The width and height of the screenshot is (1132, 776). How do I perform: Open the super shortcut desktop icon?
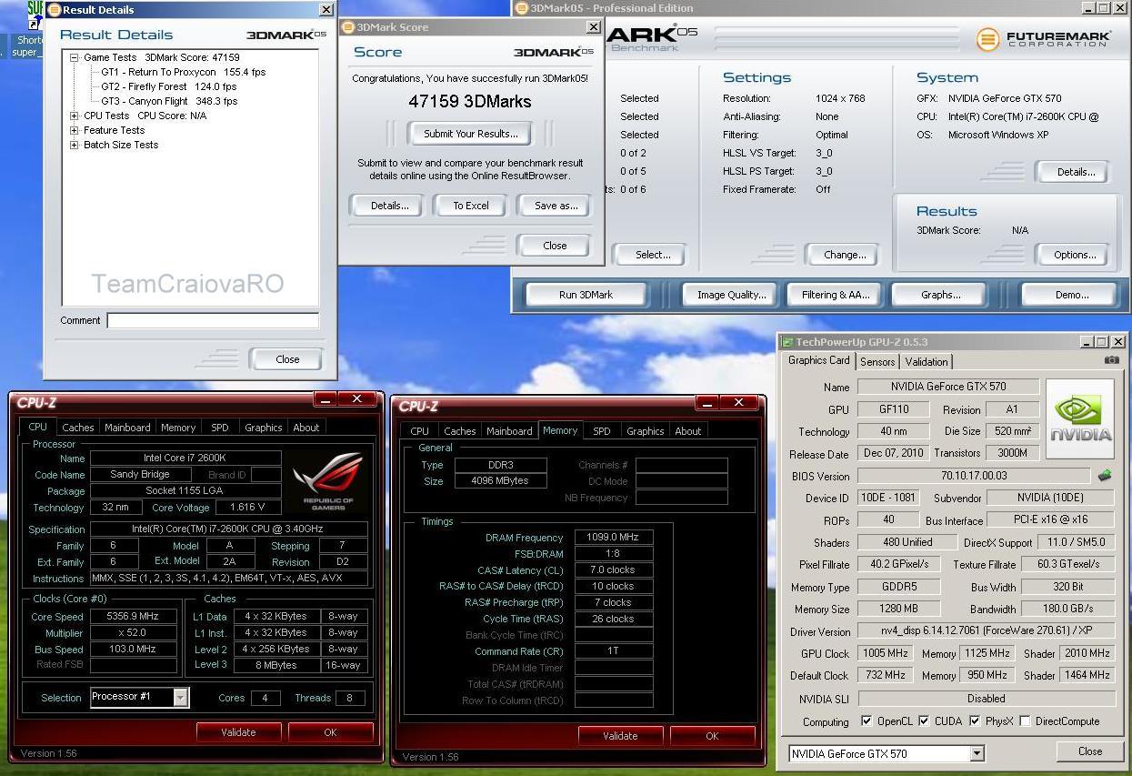point(31,30)
